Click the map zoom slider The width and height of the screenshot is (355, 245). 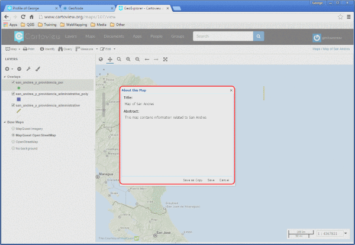(104, 104)
